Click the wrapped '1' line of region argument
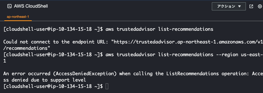Viewport: 263px width, 93px height. pos(5,61)
